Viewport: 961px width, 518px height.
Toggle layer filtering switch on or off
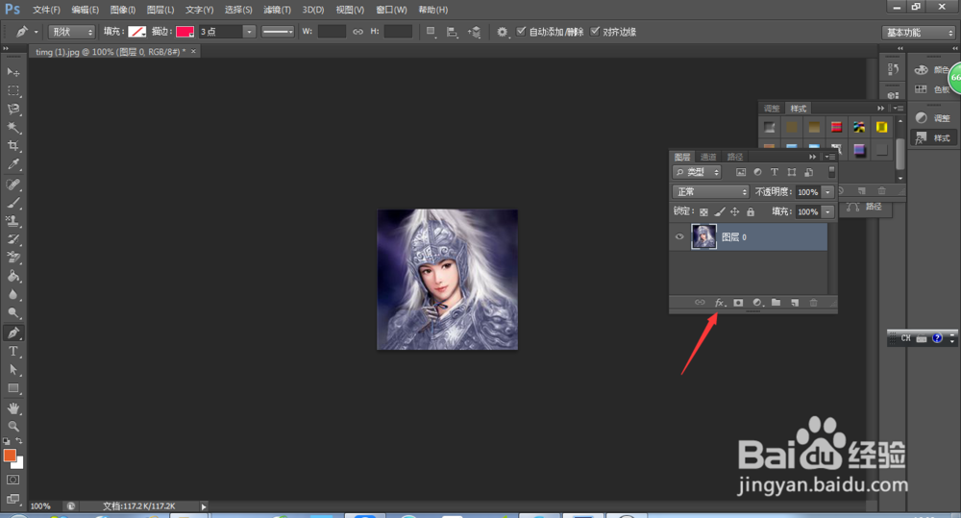831,172
